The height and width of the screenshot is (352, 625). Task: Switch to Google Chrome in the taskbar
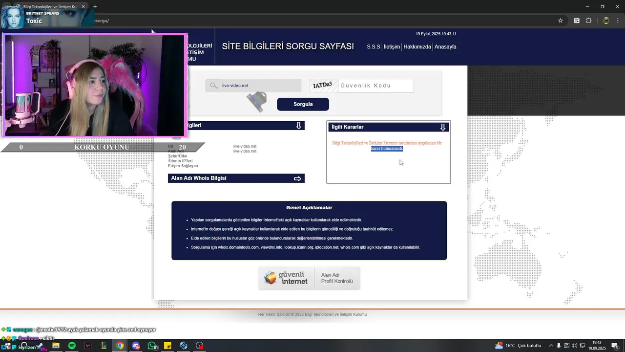click(x=120, y=346)
